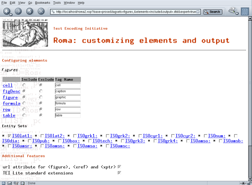Open the Tools menu
The height and width of the screenshot is (185, 252).
57,3
